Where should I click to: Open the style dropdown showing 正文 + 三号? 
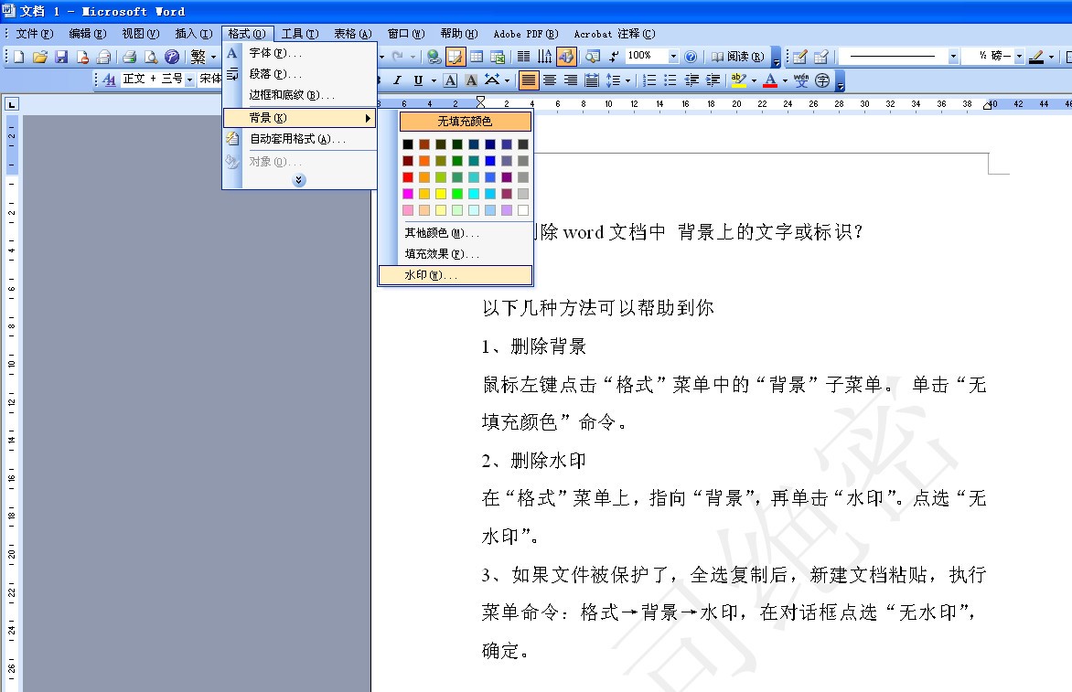click(189, 80)
